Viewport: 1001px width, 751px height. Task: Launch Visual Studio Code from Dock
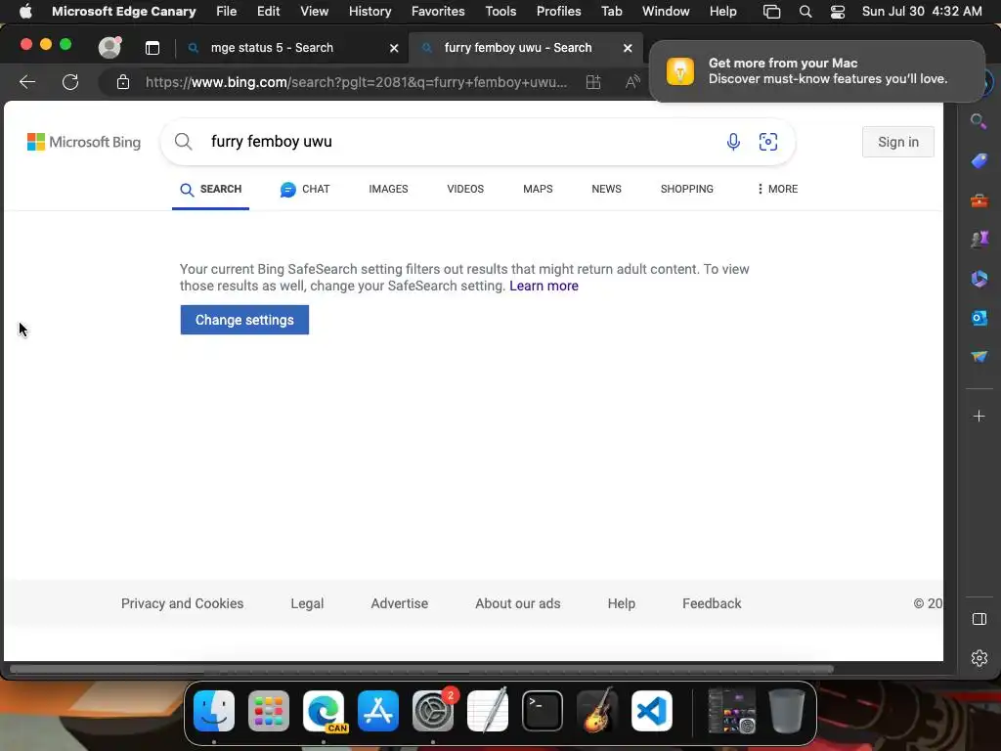652,711
